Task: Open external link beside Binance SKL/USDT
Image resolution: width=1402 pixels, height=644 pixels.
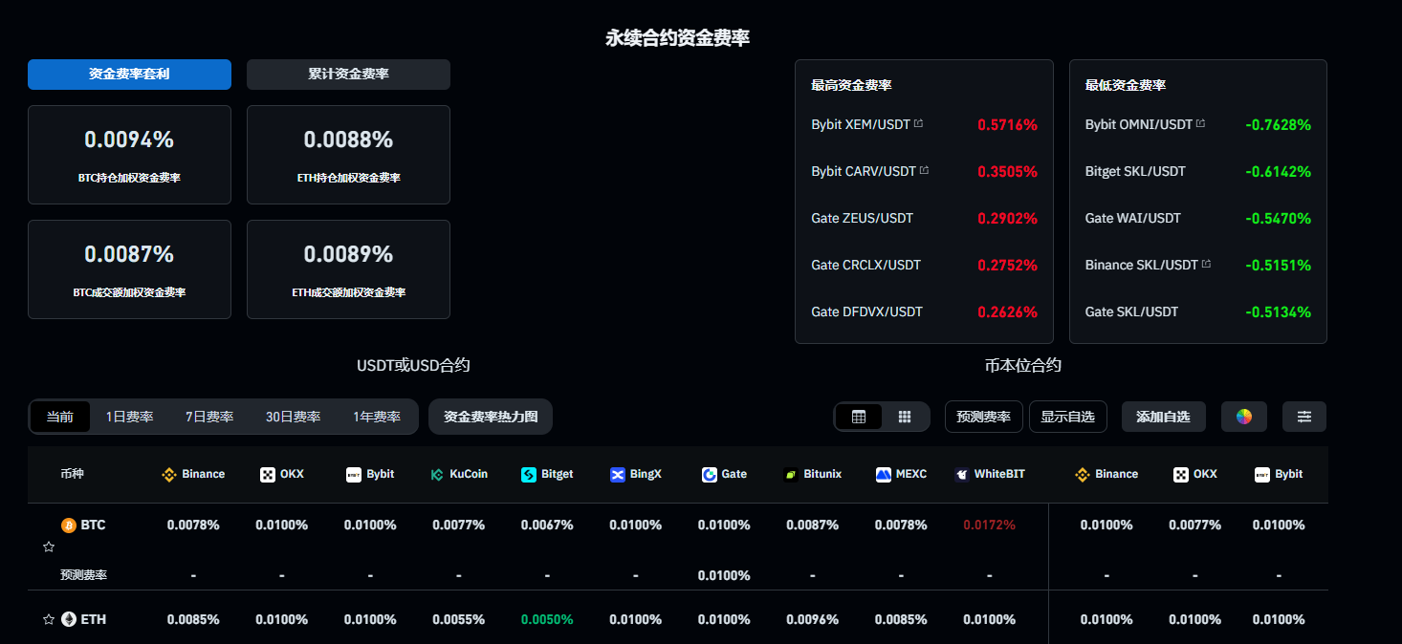Action: pos(1206,265)
